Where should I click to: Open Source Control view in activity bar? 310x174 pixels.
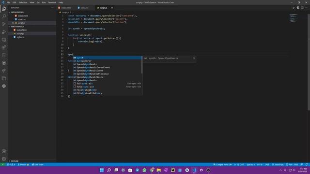click(4, 24)
